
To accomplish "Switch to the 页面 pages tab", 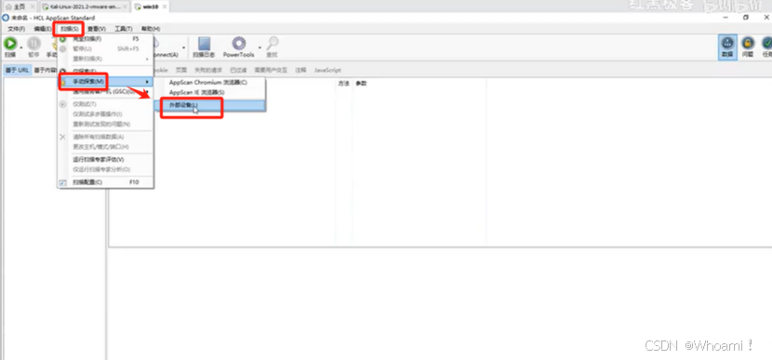I will tap(181, 71).
